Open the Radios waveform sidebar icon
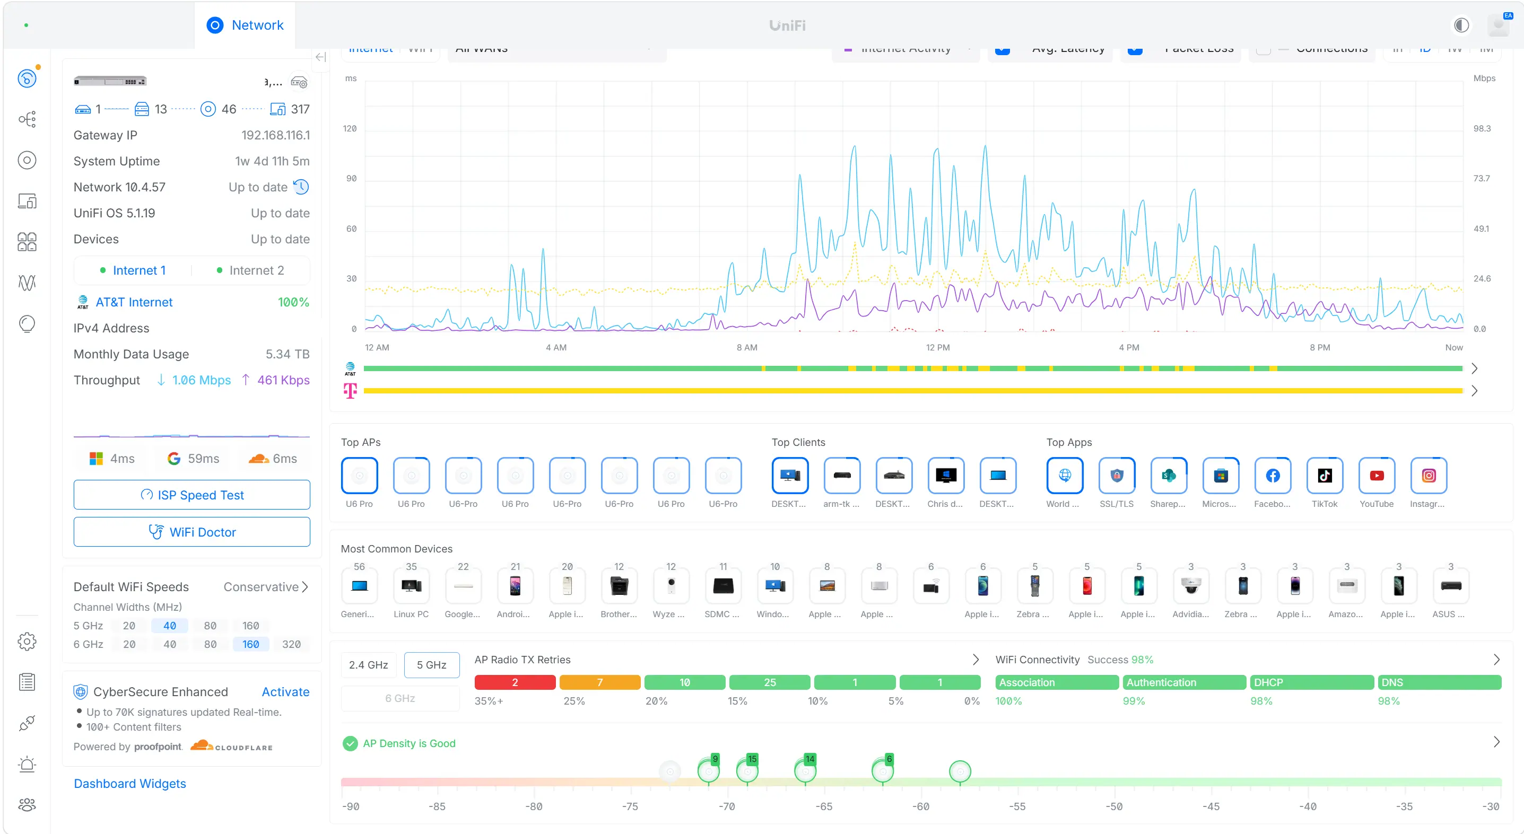 click(x=27, y=282)
